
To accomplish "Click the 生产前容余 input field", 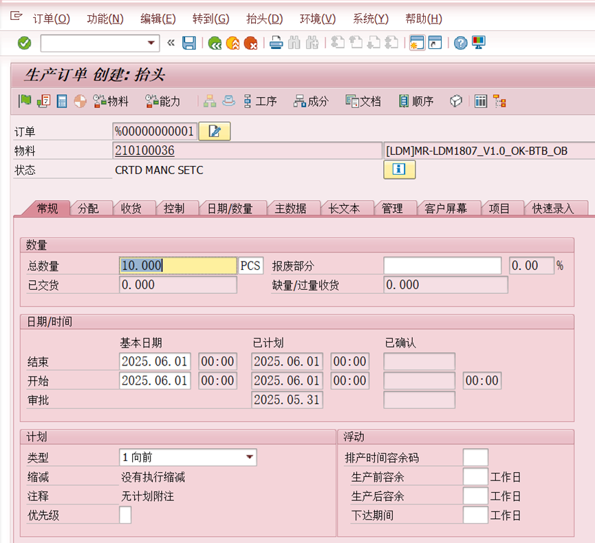I will coord(475,476).
